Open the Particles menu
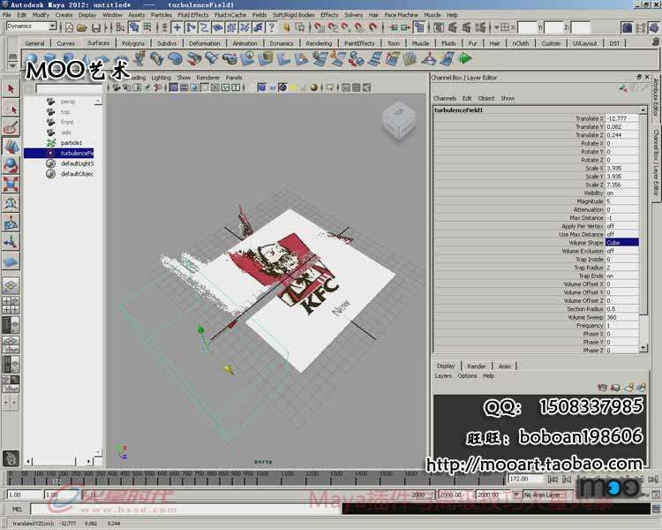This screenshot has width=662, height=530. pos(162,15)
